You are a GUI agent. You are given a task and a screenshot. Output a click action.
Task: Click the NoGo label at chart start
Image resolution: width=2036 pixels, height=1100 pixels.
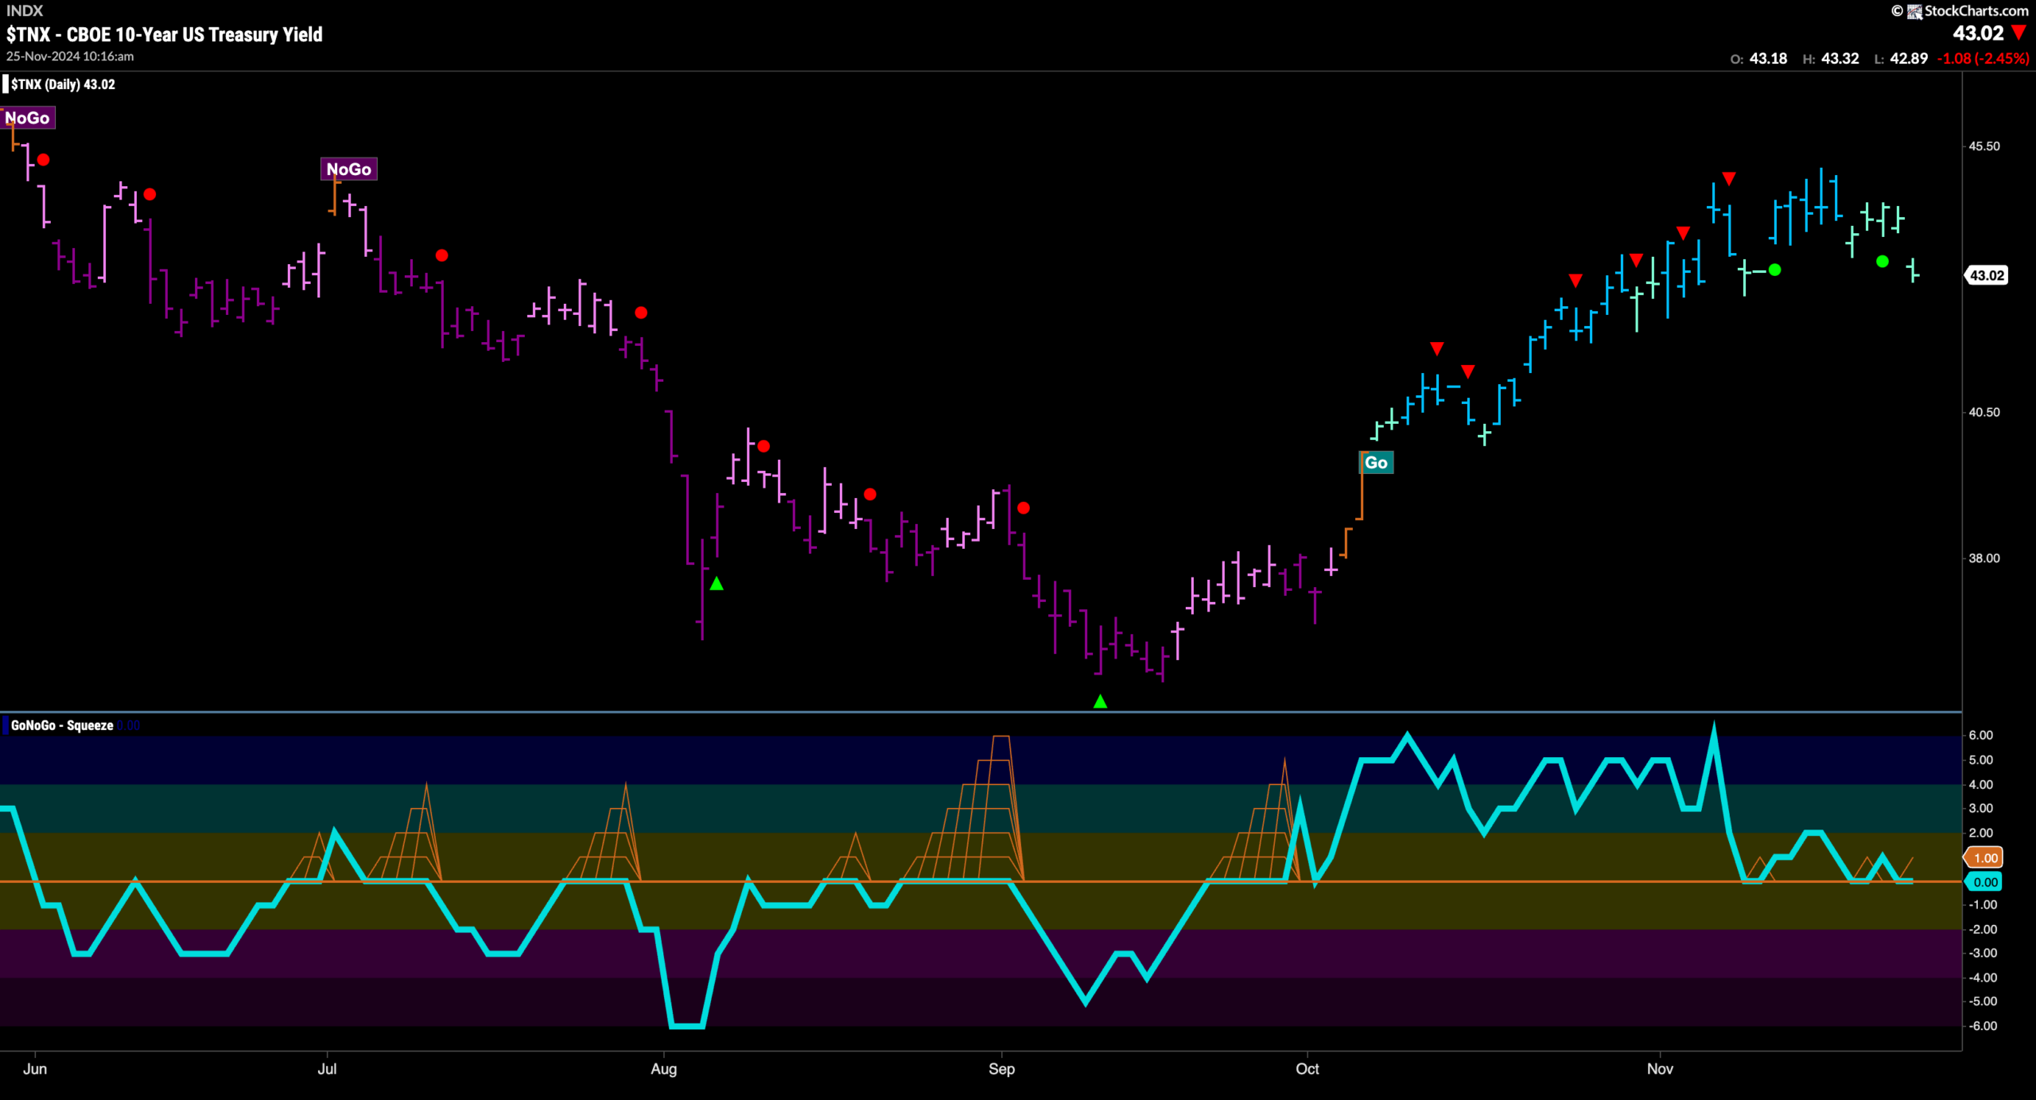[x=28, y=118]
